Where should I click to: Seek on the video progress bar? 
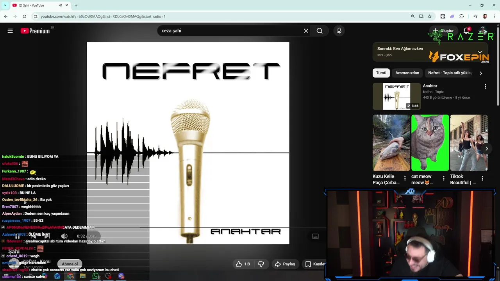click(187, 227)
